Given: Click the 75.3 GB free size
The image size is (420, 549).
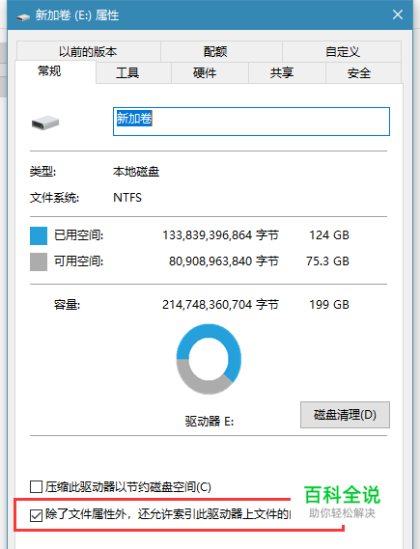Looking at the screenshot, I should [x=327, y=261].
